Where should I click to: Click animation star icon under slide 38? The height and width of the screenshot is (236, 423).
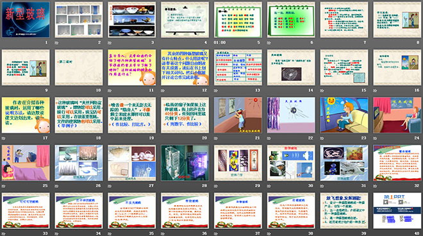pos(269,233)
